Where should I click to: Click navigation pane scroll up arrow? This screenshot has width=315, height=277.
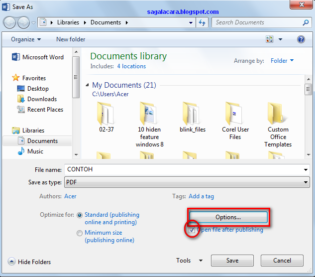click(76, 52)
